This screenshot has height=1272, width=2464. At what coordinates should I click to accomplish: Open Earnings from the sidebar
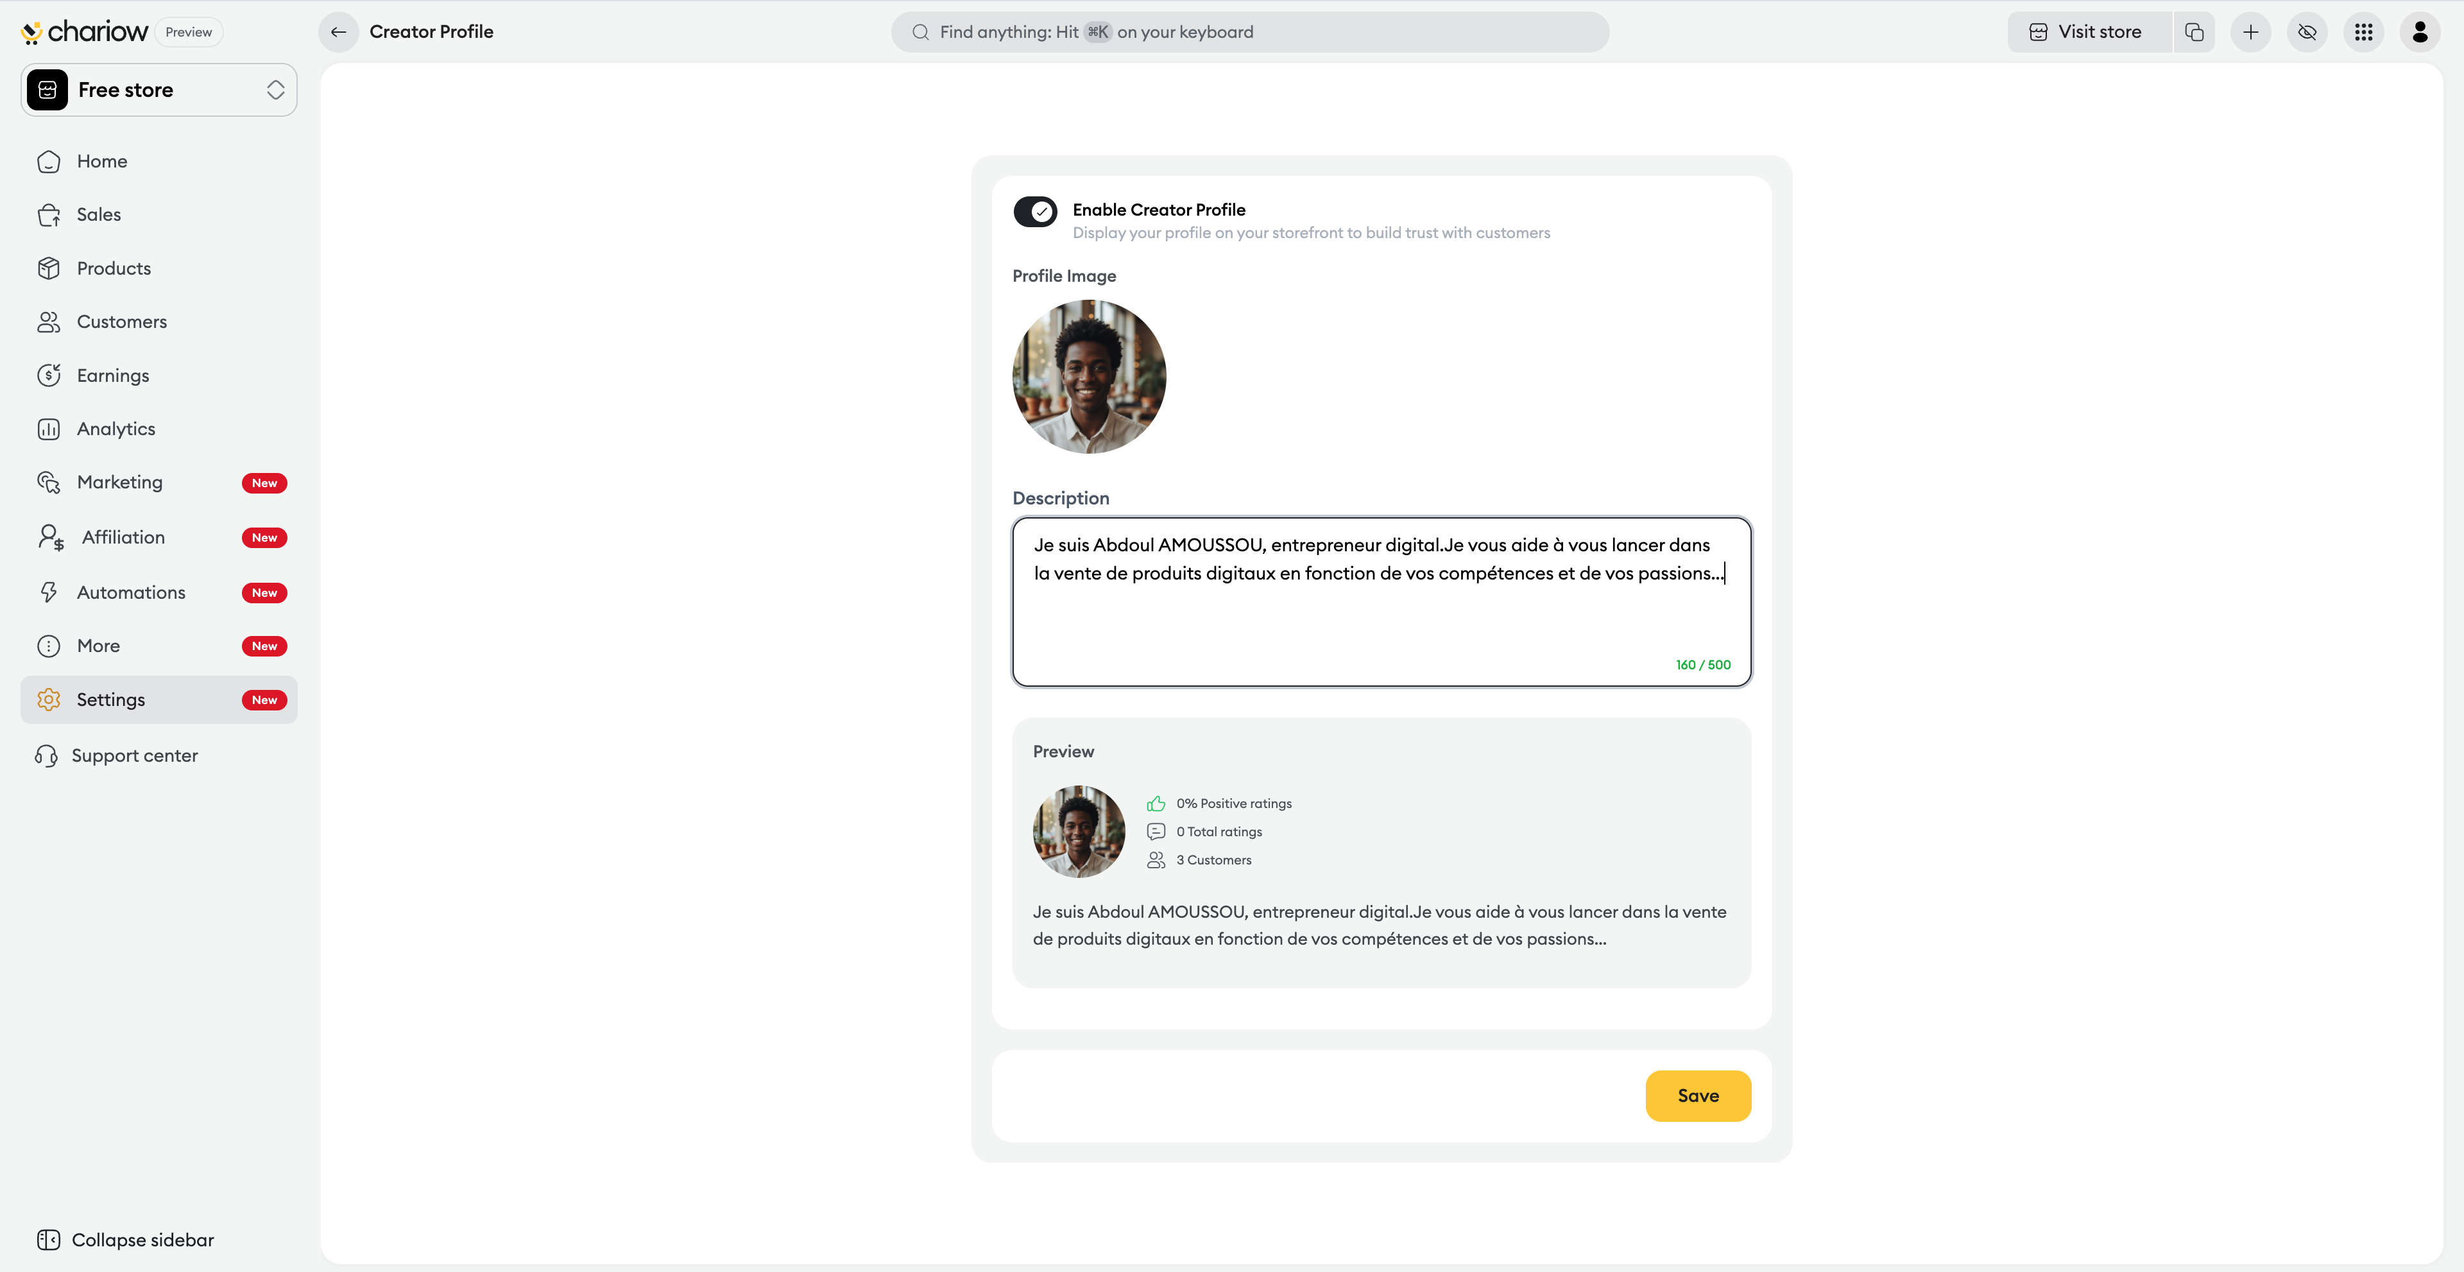pos(113,375)
